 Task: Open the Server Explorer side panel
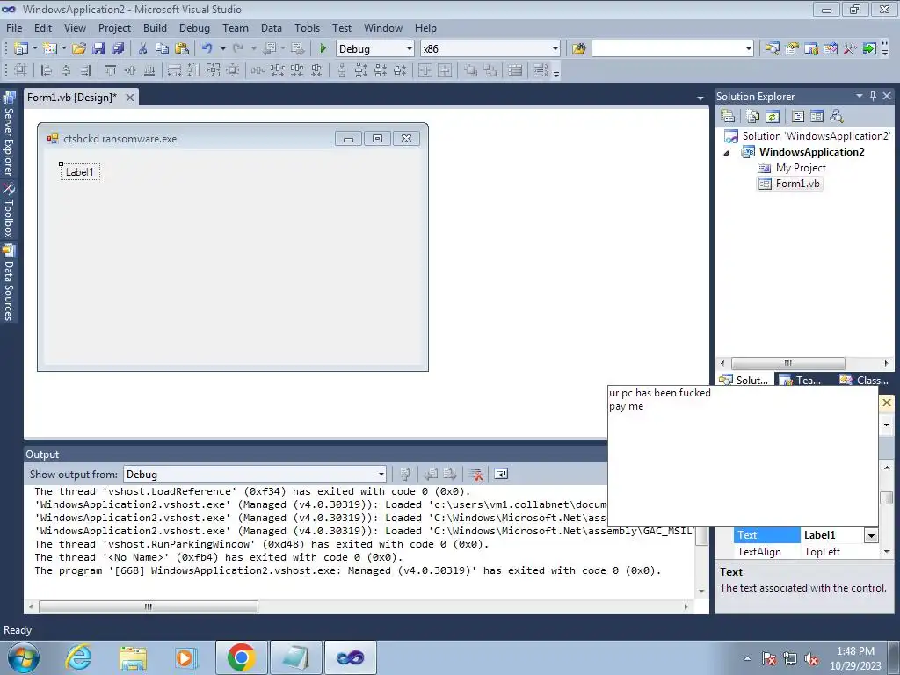point(9,134)
